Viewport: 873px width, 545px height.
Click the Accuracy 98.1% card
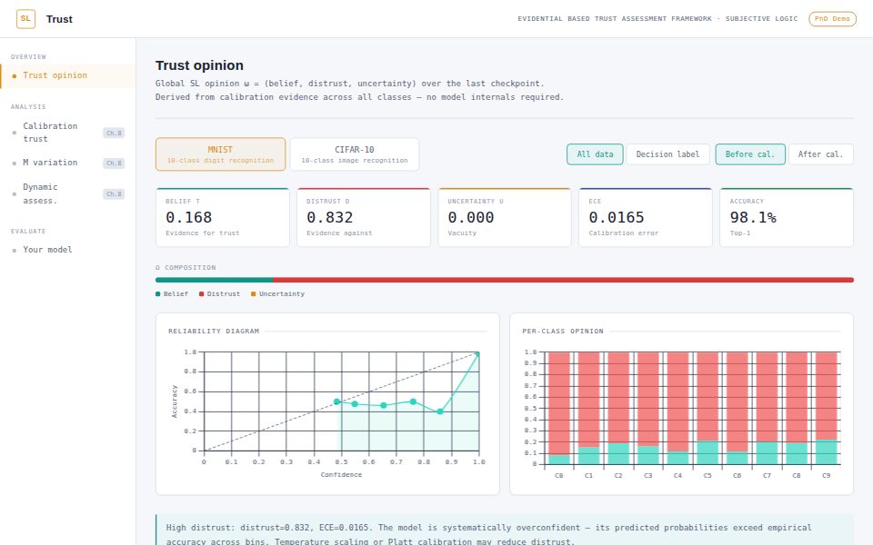click(786, 217)
